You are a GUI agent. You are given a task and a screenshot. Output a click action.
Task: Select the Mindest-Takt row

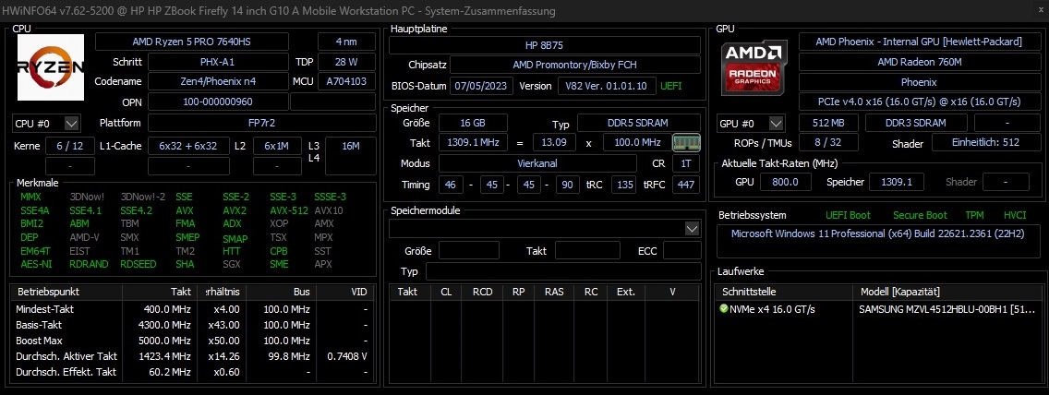(193, 309)
